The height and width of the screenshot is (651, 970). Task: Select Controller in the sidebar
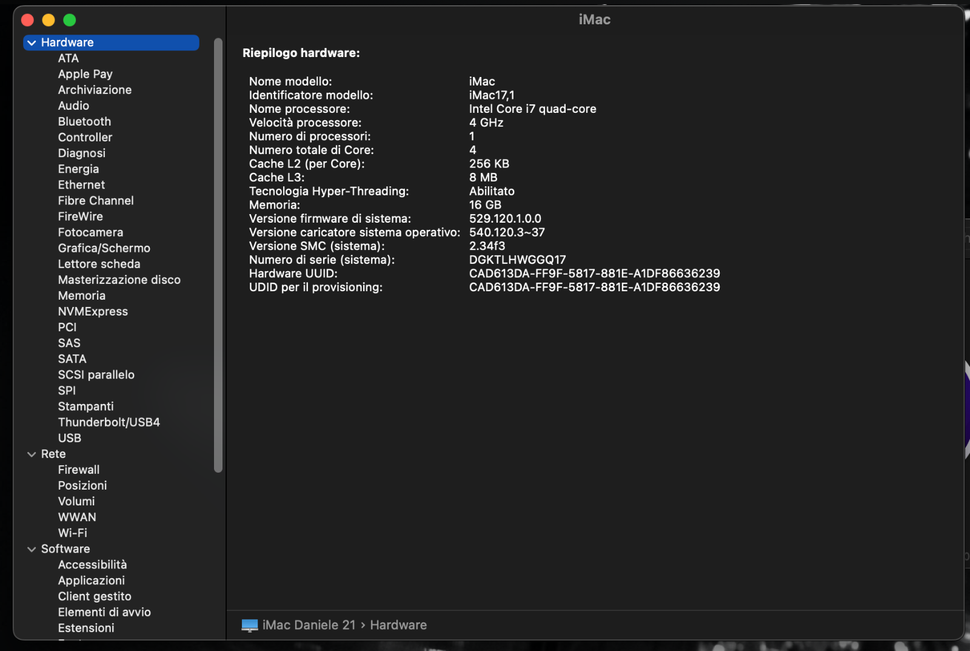coord(85,137)
